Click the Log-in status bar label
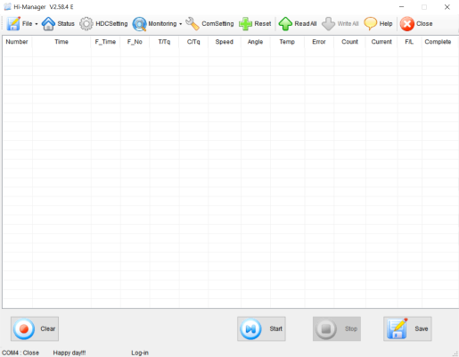The width and height of the screenshot is (459, 357). [140, 353]
